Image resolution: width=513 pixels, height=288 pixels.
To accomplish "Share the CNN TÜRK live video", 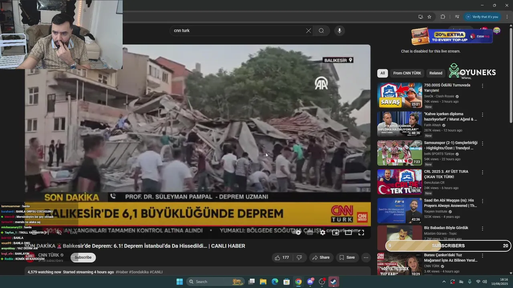I will point(321,258).
